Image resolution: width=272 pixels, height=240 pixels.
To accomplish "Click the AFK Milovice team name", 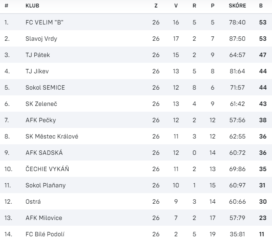I will click(44, 218).
